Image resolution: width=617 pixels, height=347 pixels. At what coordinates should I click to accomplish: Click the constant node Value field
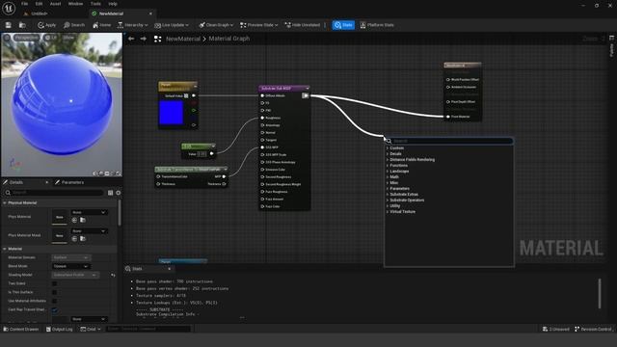[201, 154]
